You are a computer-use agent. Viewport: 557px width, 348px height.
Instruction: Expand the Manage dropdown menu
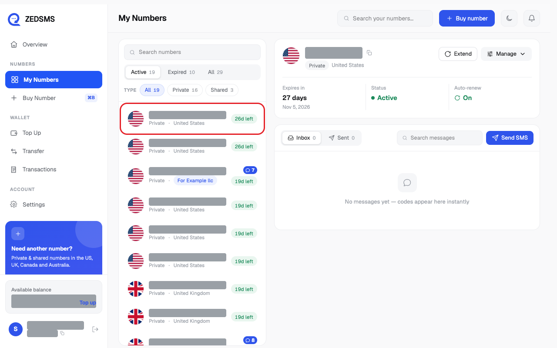(506, 54)
